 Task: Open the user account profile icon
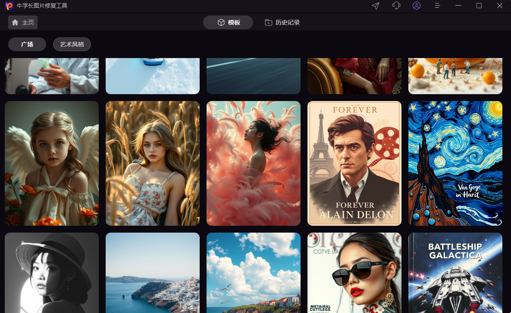(417, 6)
